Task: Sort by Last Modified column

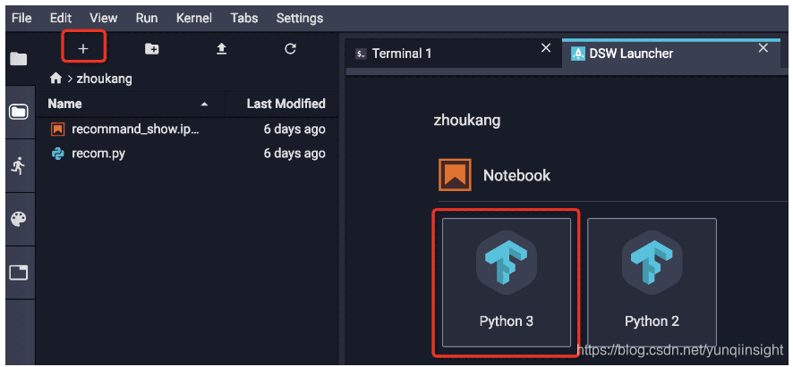Action: (286, 104)
